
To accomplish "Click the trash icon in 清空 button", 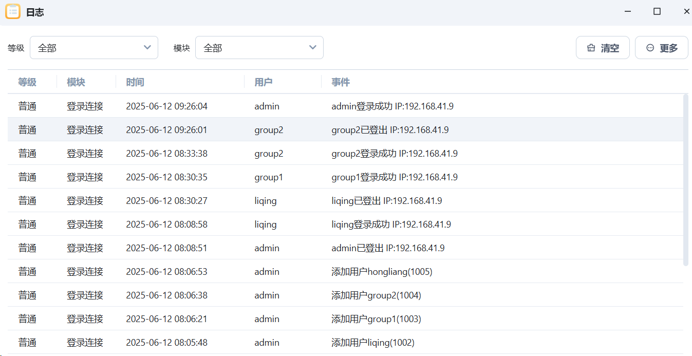I will coord(591,48).
